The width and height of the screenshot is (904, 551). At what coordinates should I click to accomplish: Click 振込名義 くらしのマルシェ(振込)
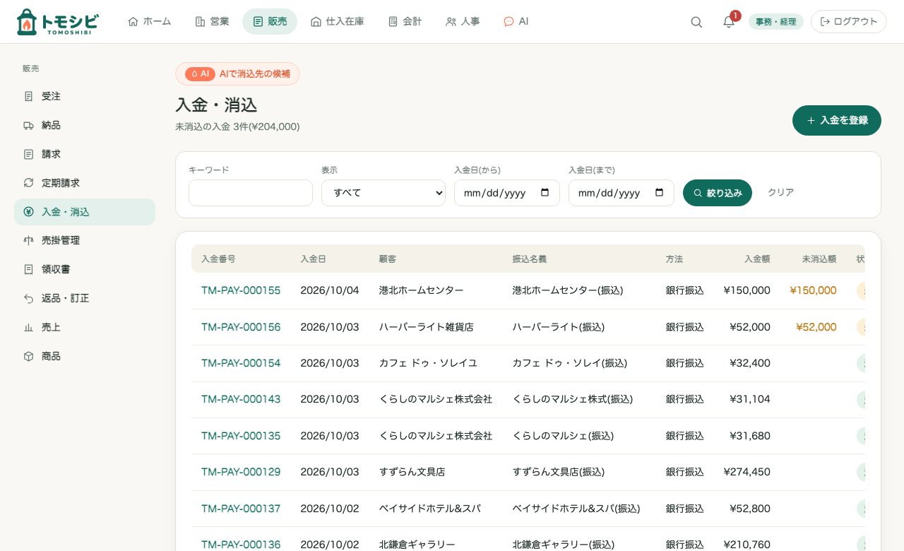coord(563,436)
